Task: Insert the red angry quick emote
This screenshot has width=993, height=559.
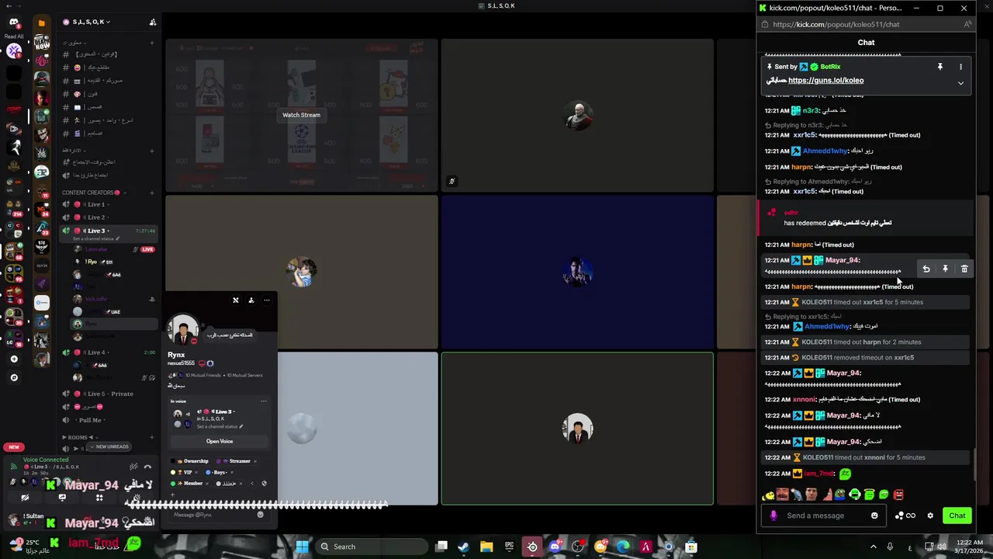Action: click(898, 495)
